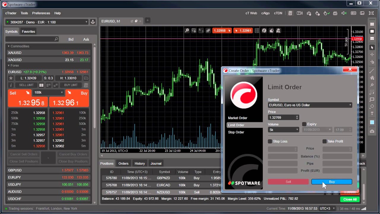Click the green Close All button
The width and height of the screenshot is (380, 214).
(x=350, y=199)
